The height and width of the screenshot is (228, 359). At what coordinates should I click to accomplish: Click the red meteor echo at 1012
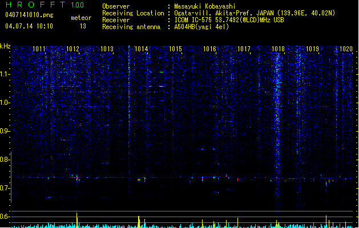(x=77, y=178)
